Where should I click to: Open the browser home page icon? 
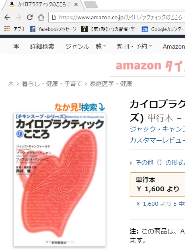point(41,17)
